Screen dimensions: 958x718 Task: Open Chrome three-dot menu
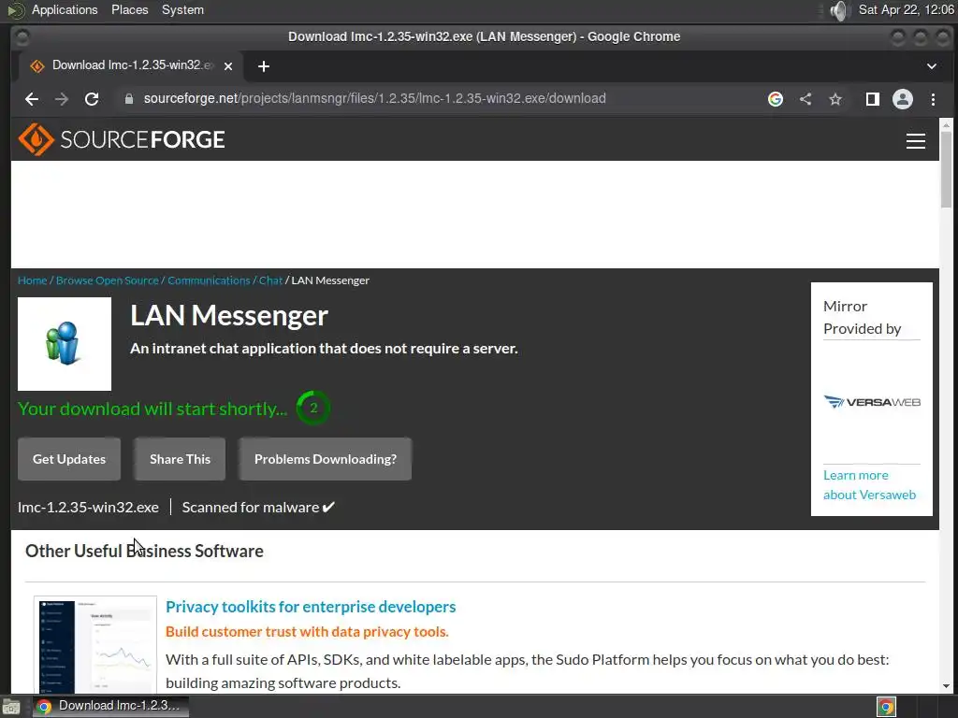coord(933,99)
